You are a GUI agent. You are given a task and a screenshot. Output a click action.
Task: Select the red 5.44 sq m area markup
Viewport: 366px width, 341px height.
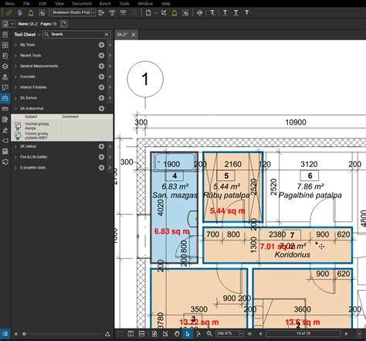click(x=227, y=211)
